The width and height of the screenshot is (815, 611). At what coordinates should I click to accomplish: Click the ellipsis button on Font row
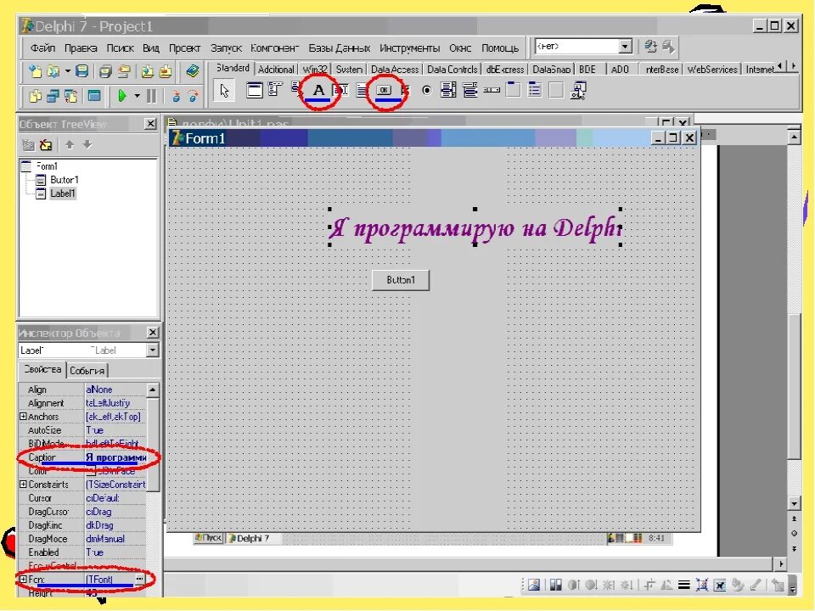pos(139,579)
